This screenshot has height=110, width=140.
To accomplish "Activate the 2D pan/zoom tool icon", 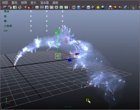I will pyautogui.click(x=24, y=7).
